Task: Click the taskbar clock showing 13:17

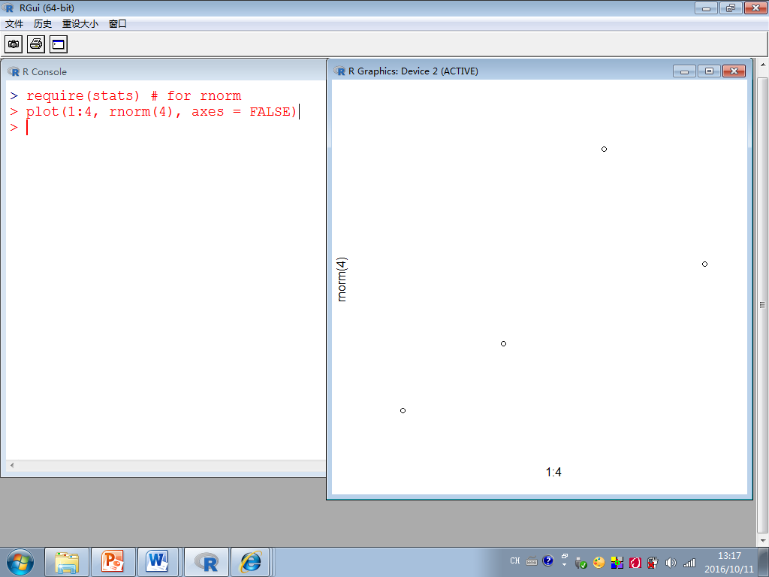Action: pos(729,562)
